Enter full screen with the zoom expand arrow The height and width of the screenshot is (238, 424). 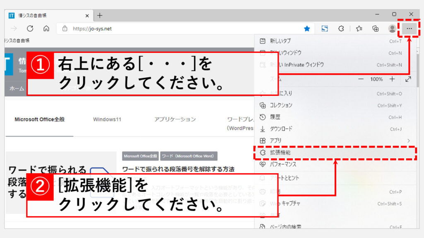pyautogui.click(x=408, y=79)
